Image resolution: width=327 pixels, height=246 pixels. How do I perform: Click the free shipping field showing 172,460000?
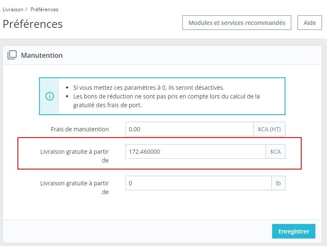pos(195,152)
